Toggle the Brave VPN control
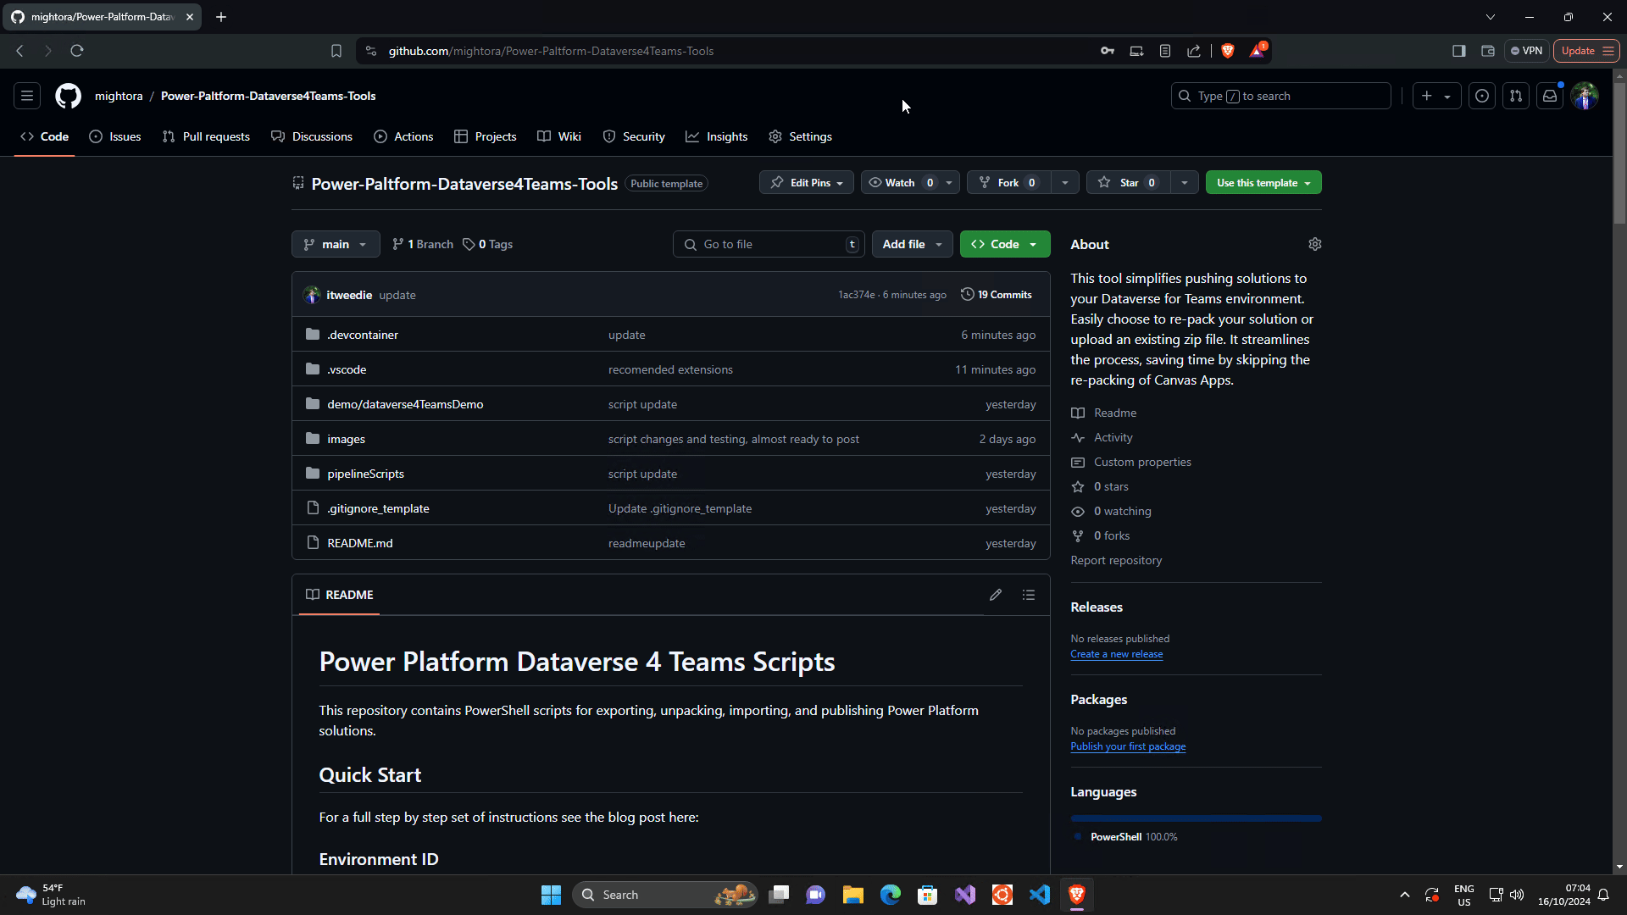Viewport: 1627px width, 915px height. tap(1525, 51)
